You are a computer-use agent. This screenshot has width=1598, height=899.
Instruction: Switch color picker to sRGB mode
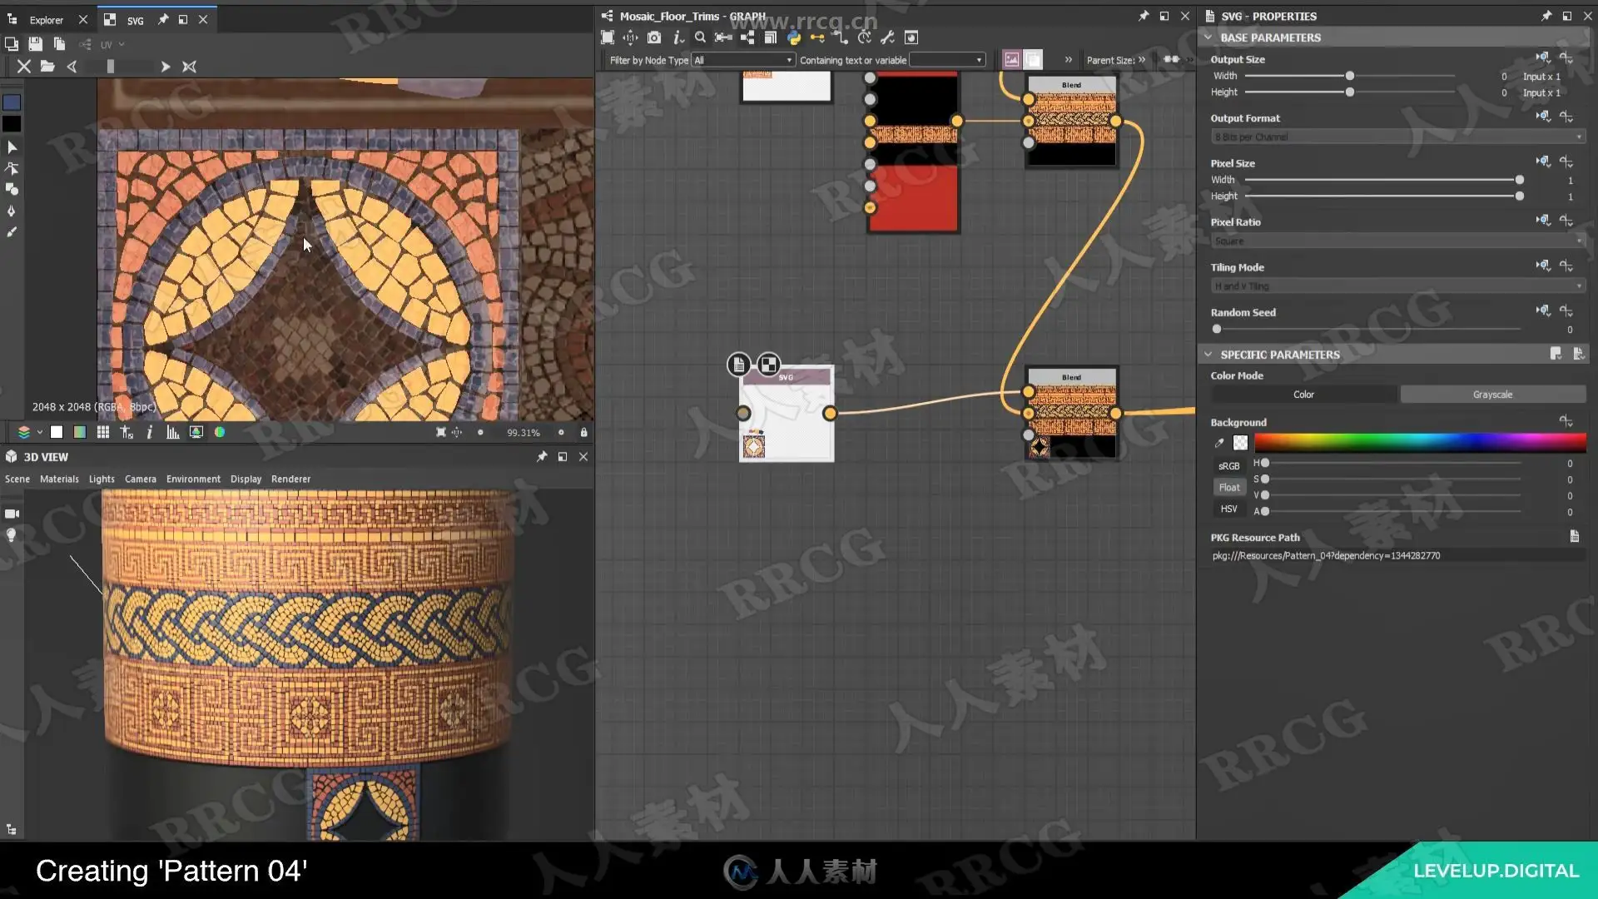(1228, 466)
